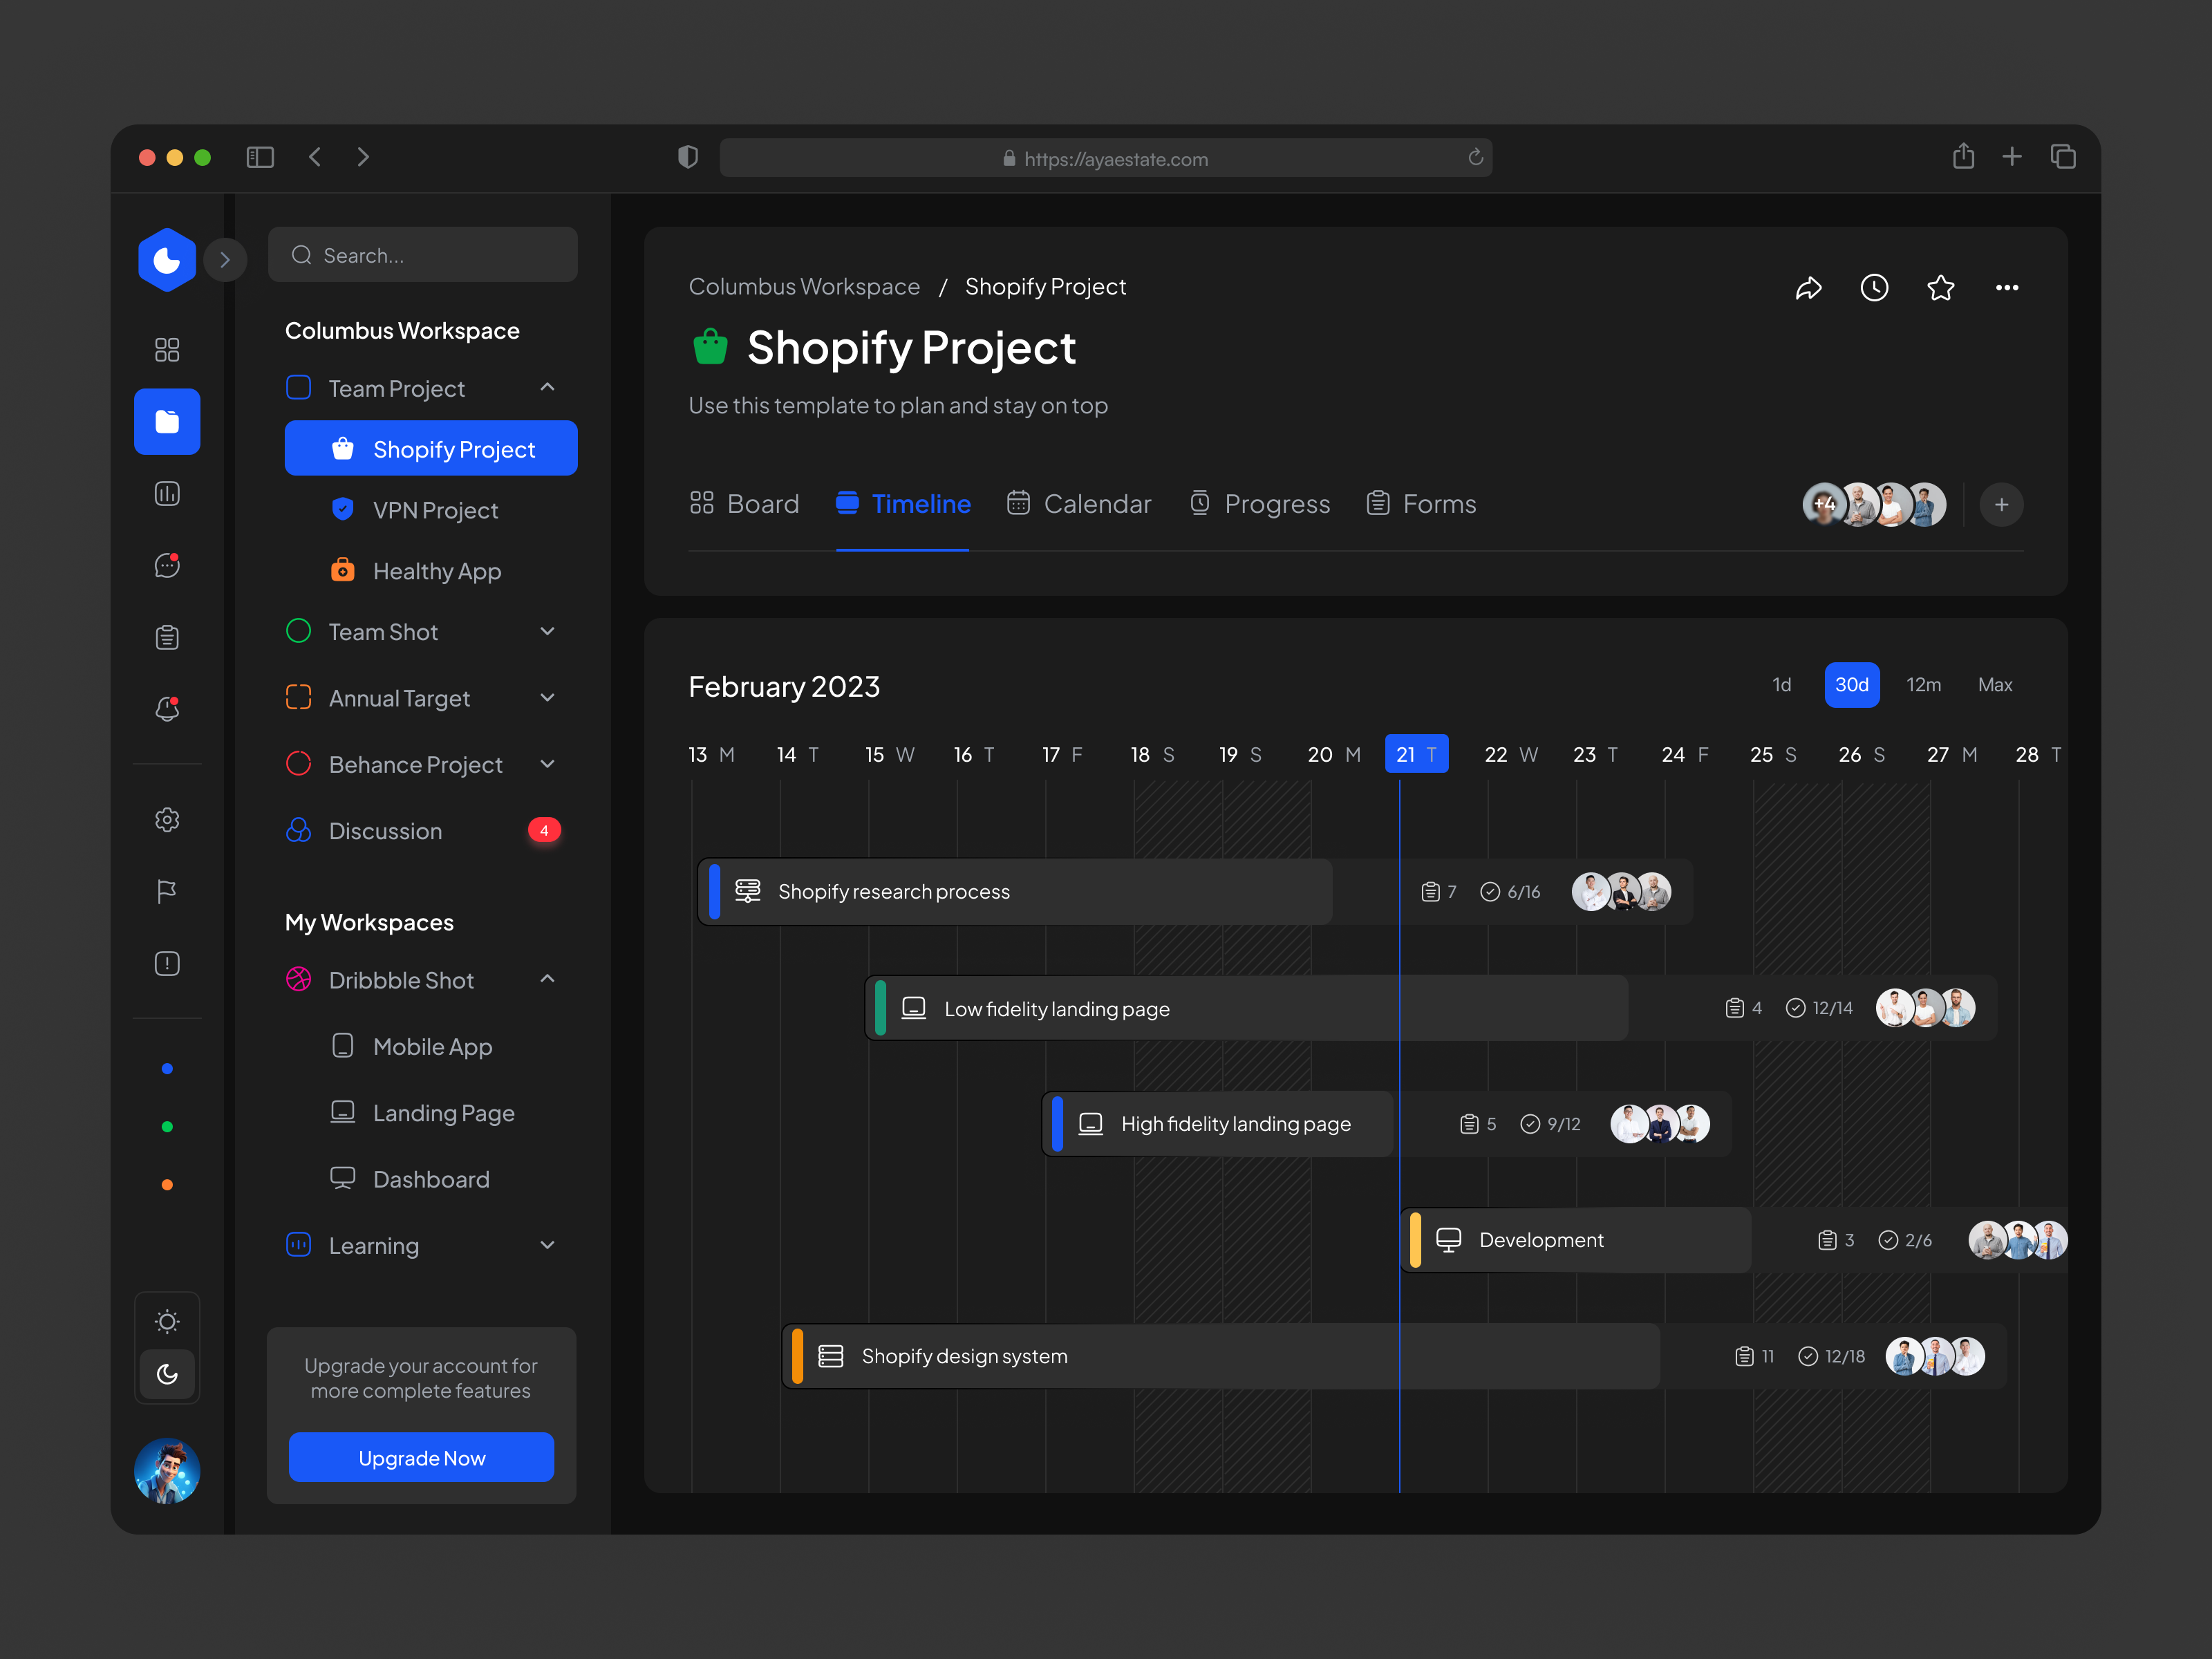Open the Board tab

click(x=745, y=503)
